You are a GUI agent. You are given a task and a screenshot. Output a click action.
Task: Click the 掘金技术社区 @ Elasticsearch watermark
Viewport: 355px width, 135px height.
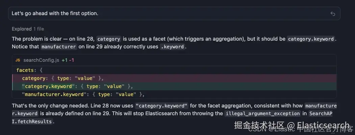click(291, 125)
